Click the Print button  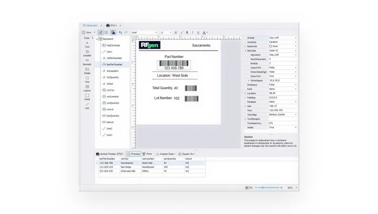147,154
